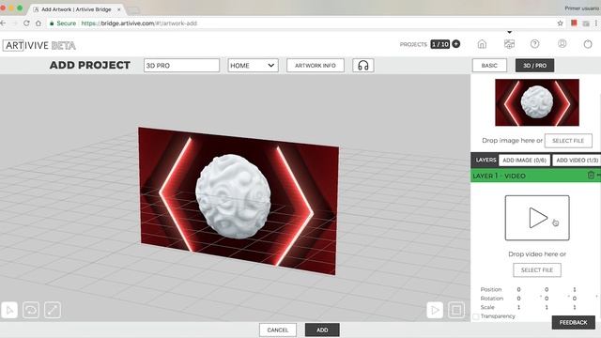Open audio headphones icon
This screenshot has height=338, width=601.
[x=363, y=66]
